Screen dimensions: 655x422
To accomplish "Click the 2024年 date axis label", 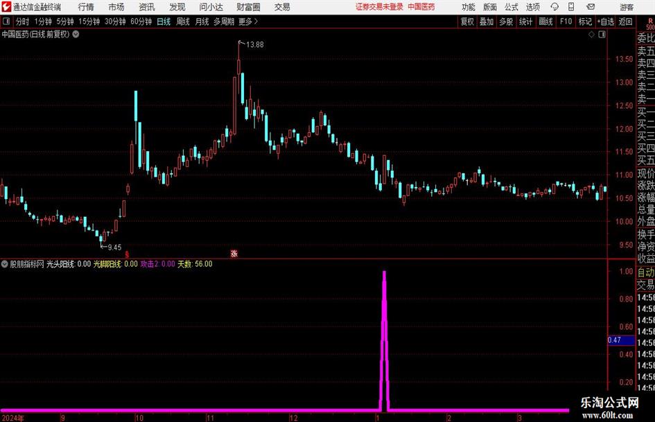I will (13, 418).
